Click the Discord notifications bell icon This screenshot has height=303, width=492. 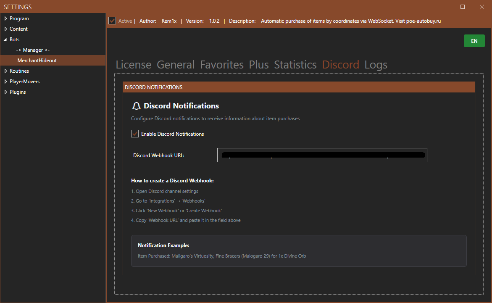click(136, 105)
